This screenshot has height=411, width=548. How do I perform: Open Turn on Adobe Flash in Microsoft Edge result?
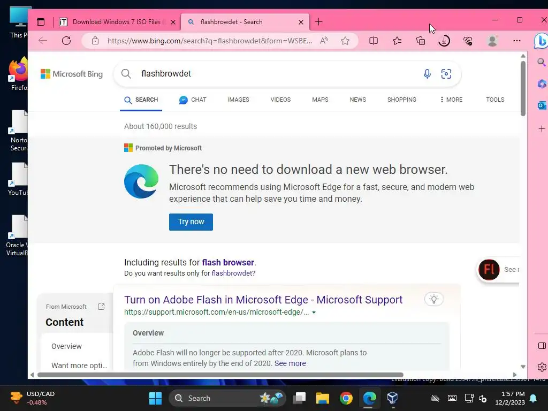coord(263,300)
